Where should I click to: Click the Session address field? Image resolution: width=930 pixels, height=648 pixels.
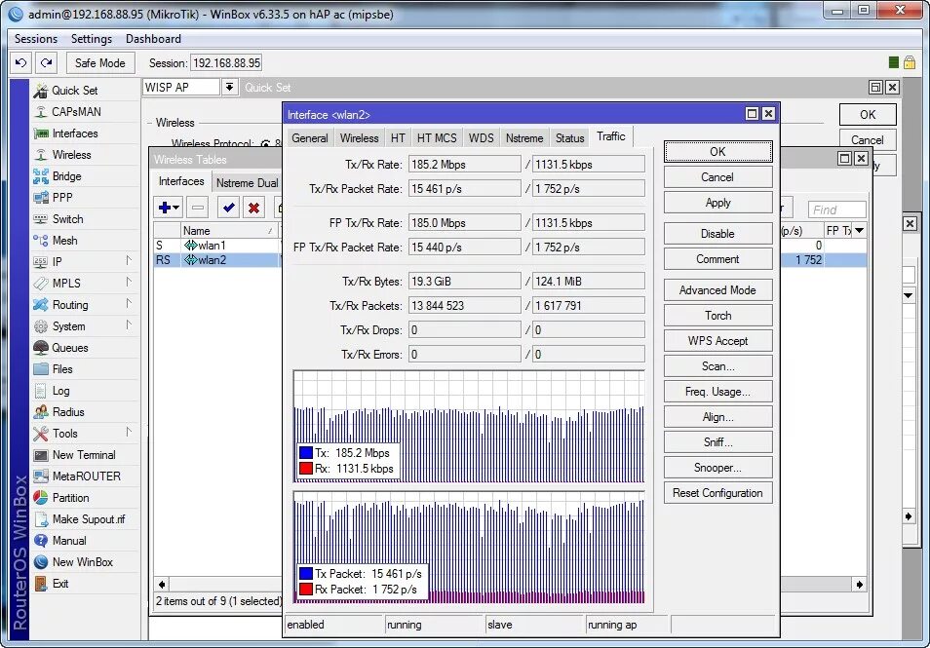(x=226, y=62)
